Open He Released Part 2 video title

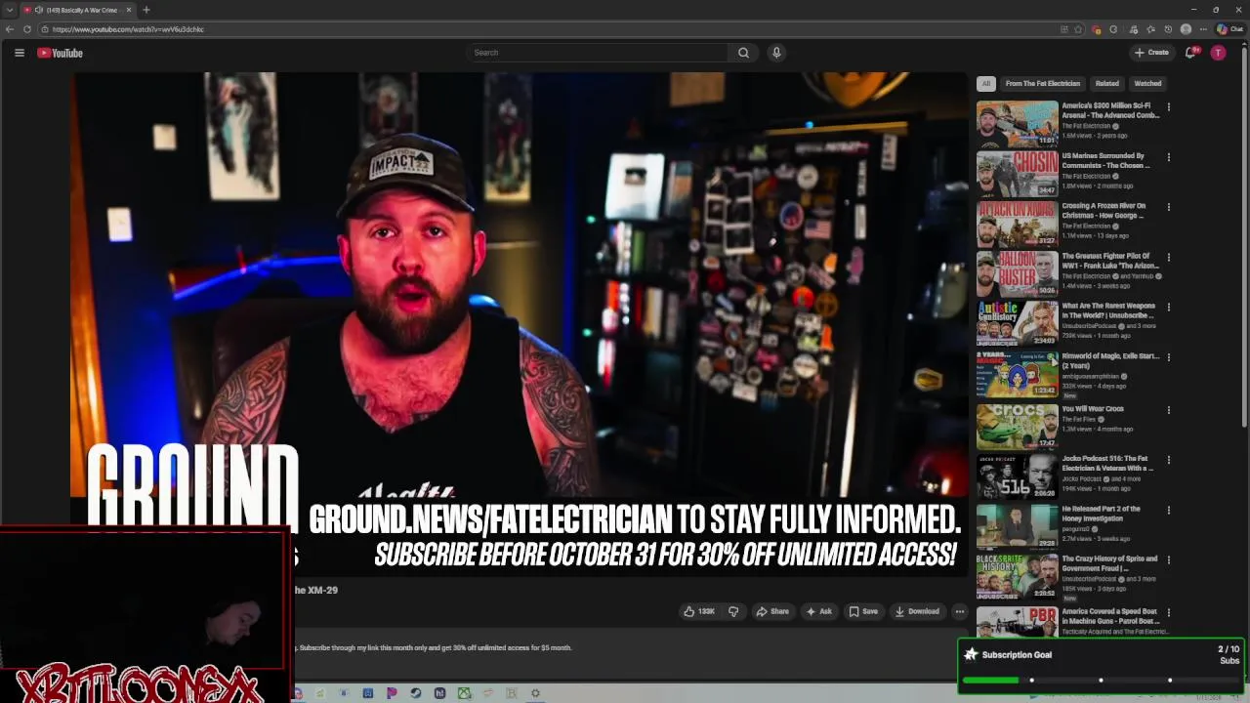1102,514
